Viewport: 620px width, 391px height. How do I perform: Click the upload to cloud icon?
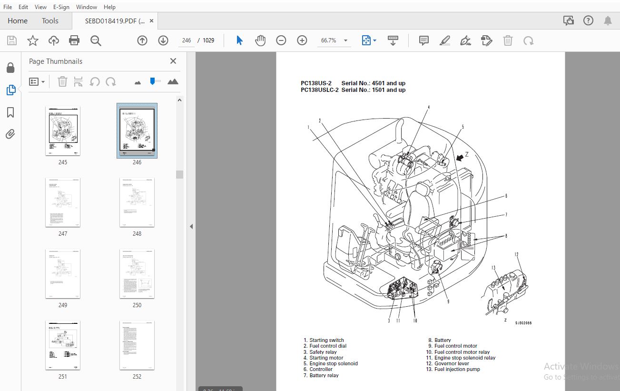(54, 40)
